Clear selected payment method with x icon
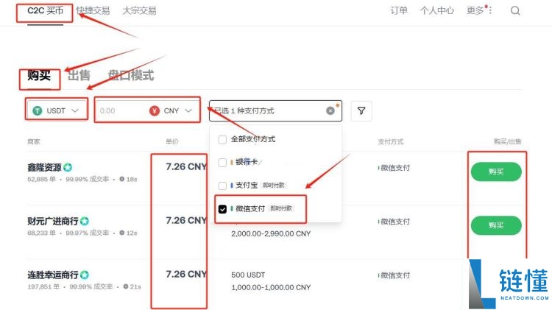 (x=330, y=110)
